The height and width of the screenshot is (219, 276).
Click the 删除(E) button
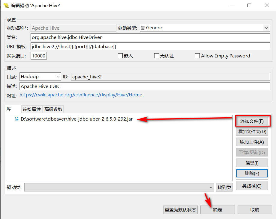(x=252, y=174)
